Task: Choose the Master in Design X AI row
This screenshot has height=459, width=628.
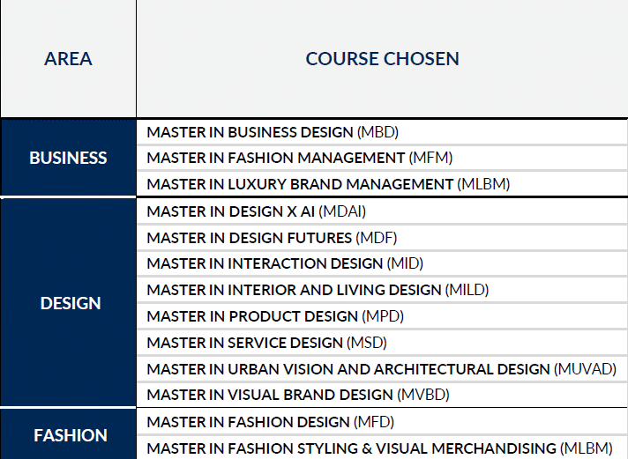Action: pos(256,211)
